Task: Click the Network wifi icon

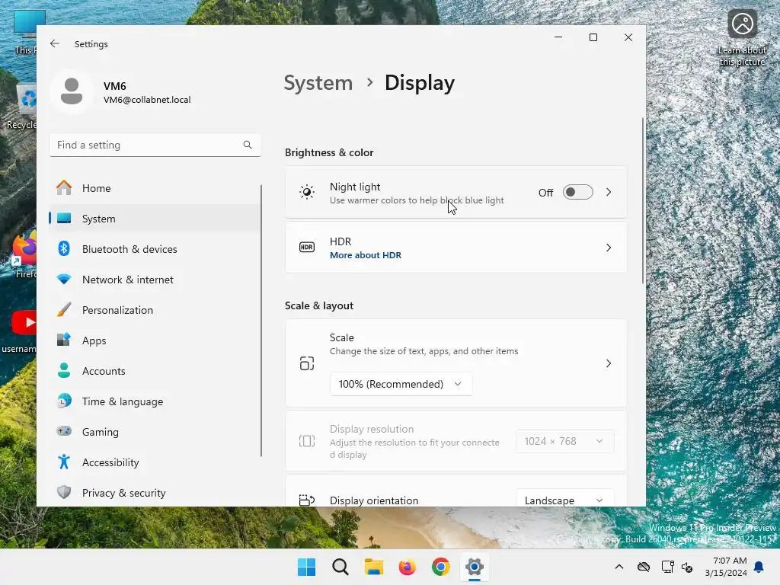Action: click(64, 279)
